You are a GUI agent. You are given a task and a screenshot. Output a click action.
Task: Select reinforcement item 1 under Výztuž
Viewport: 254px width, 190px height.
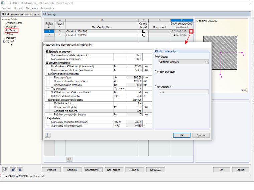coord(11,45)
